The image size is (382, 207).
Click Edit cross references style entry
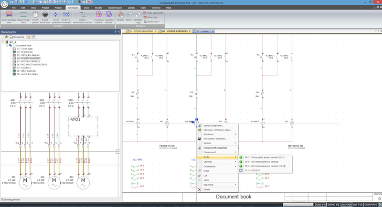click(217, 130)
